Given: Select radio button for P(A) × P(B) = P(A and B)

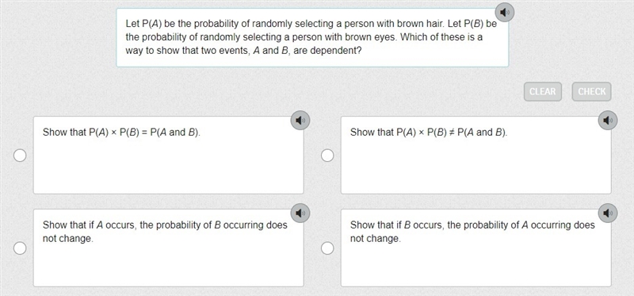Looking at the screenshot, I should click(x=20, y=156).
